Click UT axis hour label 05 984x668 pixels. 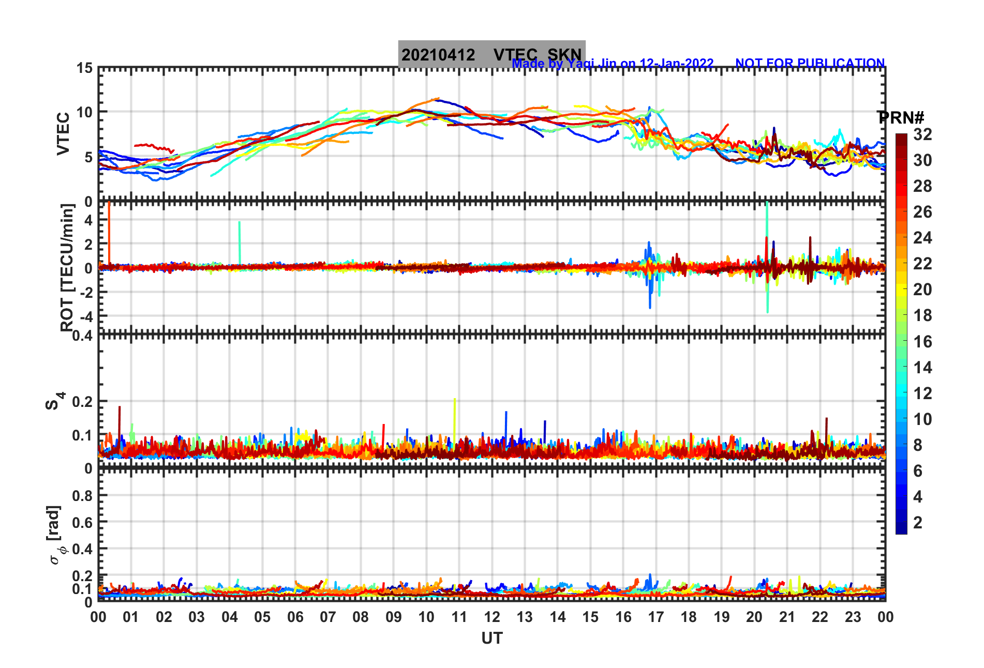tap(262, 617)
